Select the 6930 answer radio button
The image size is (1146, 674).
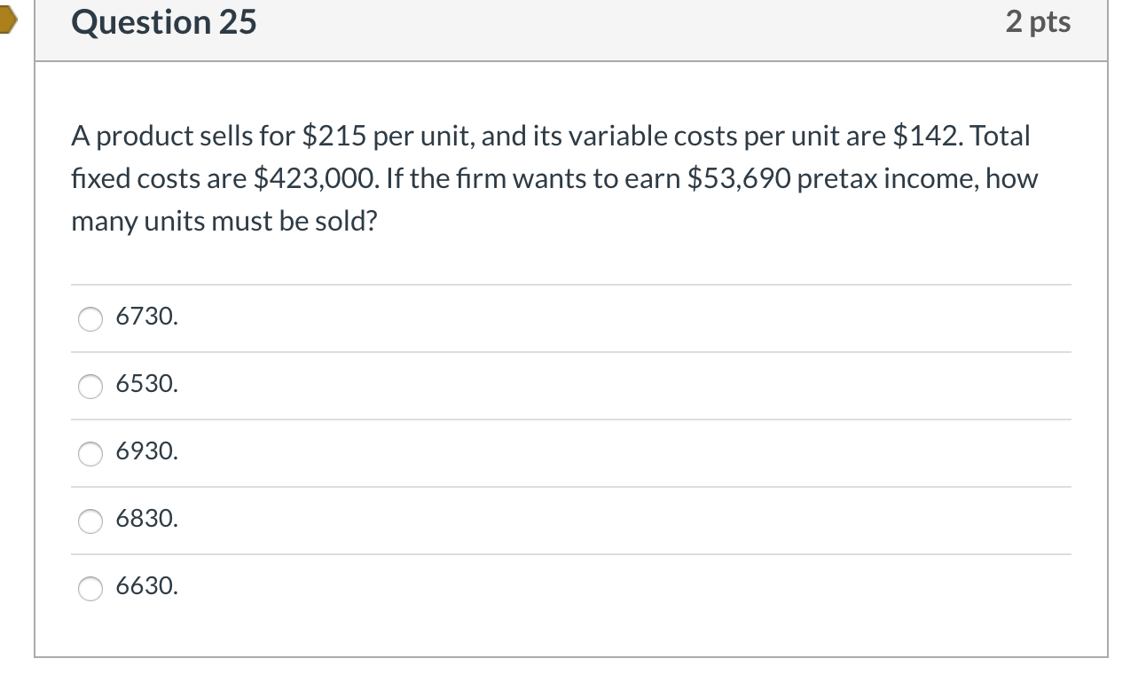point(90,454)
